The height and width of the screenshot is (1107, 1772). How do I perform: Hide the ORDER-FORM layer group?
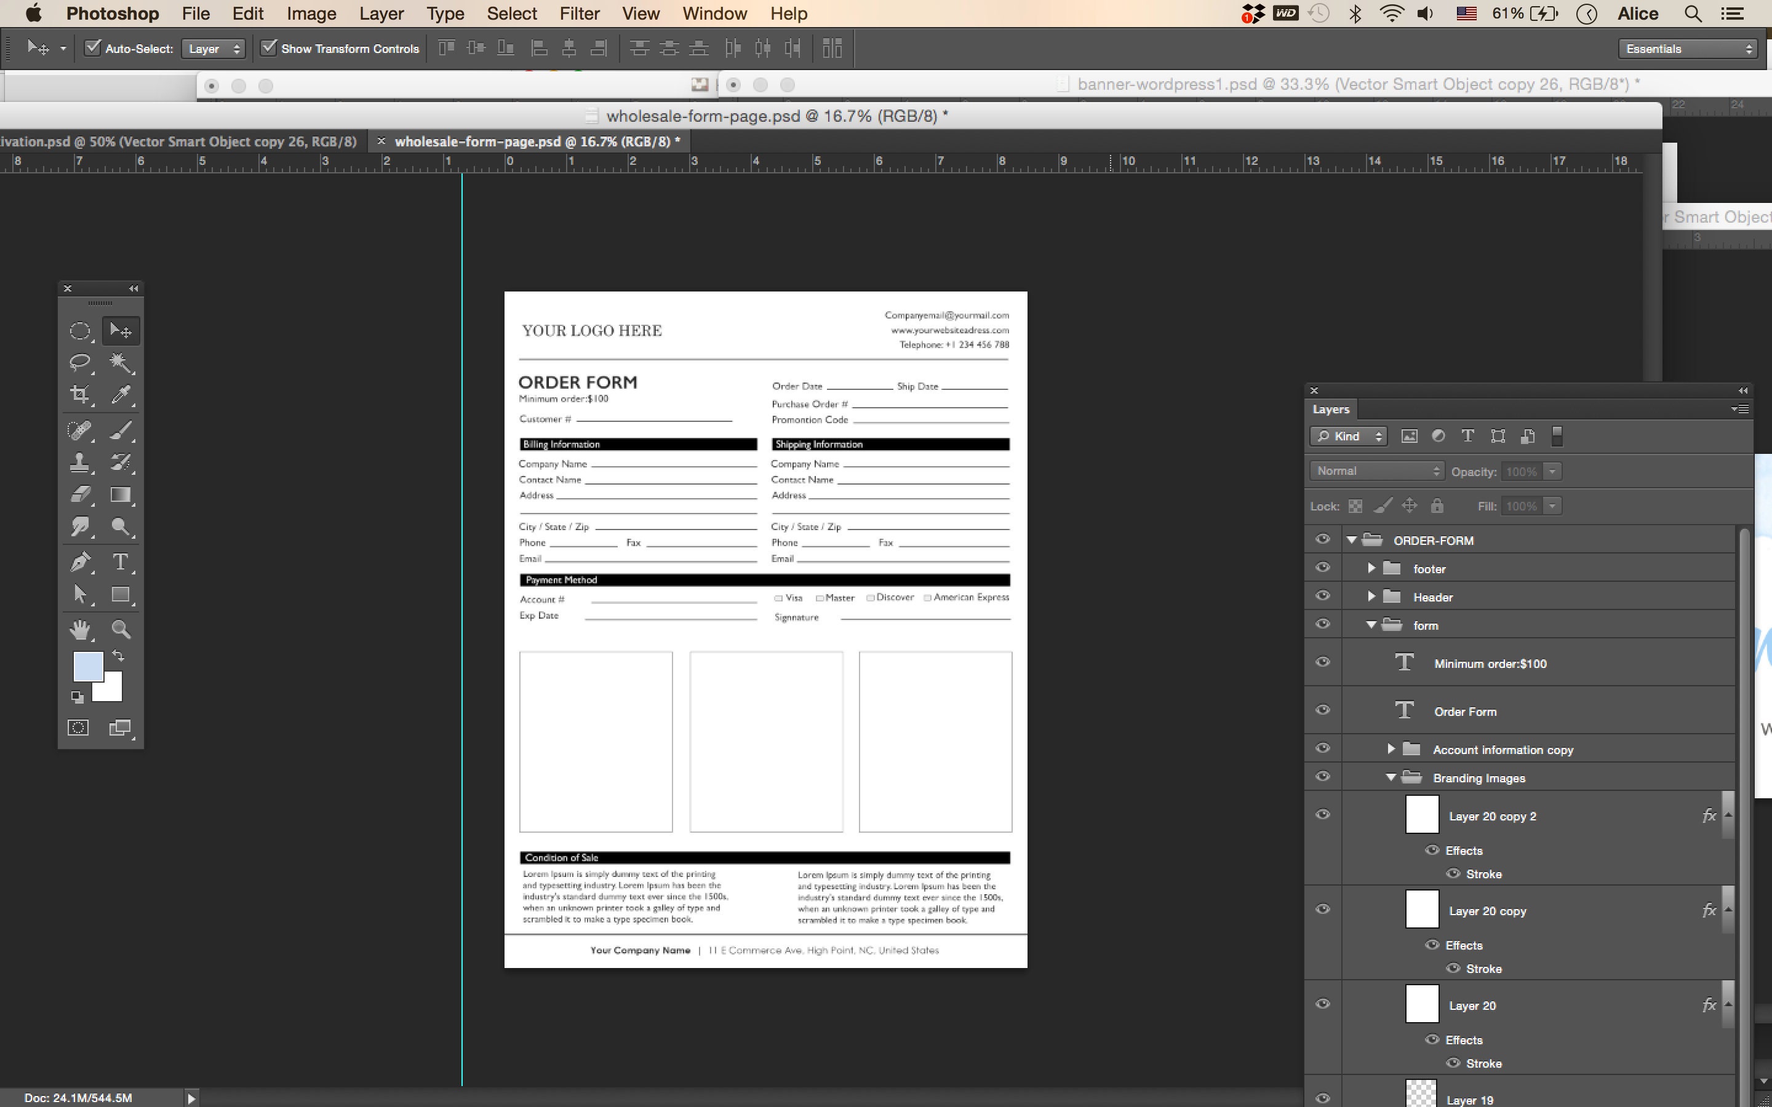coord(1322,539)
